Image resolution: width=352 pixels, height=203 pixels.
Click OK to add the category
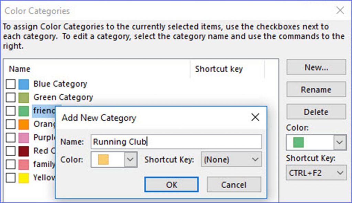coord(172,184)
